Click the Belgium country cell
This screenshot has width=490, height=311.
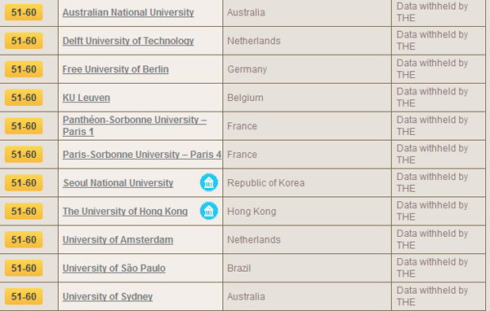pos(307,98)
